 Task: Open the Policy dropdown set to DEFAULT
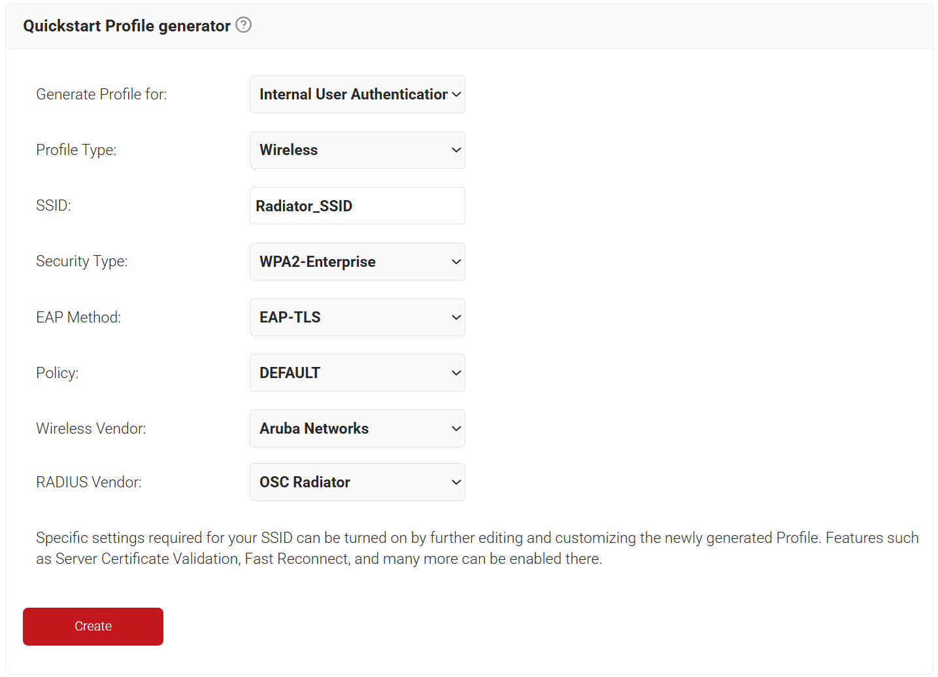(357, 373)
